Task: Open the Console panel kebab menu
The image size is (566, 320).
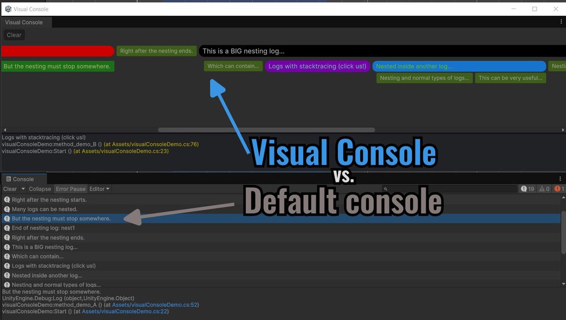Action: [x=560, y=179]
